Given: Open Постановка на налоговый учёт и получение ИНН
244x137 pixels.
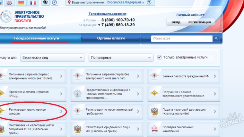Looking at the screenshot, I should (33, 129).
